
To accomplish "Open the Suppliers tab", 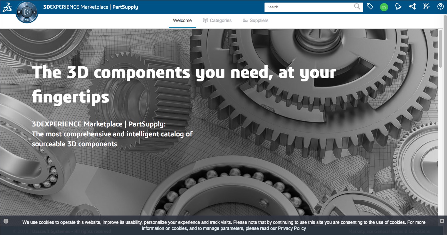I will click(x=259, y=20).
